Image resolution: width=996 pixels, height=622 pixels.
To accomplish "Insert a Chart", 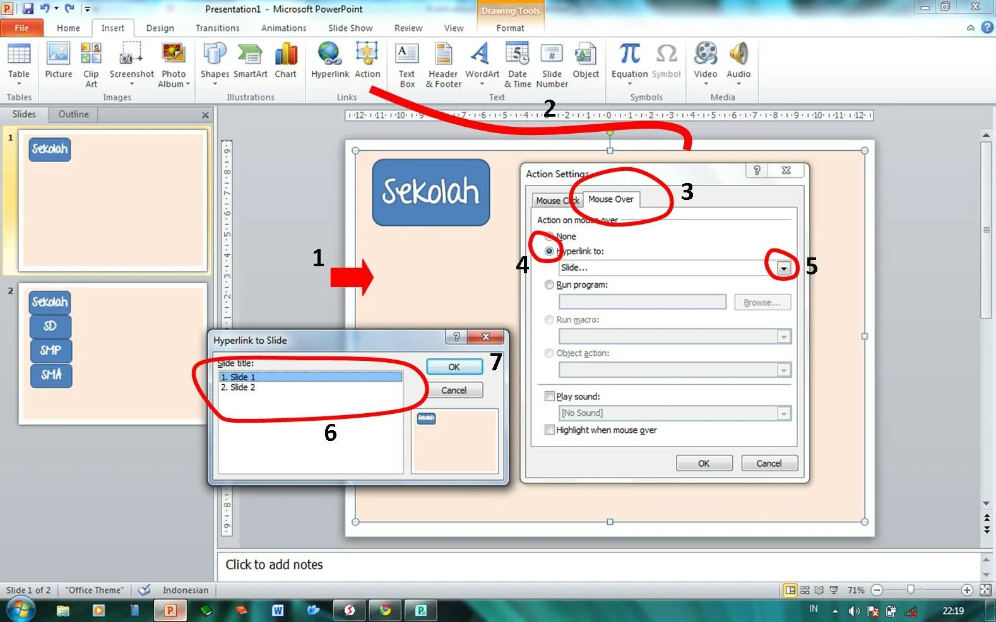I will click(286, 61).
